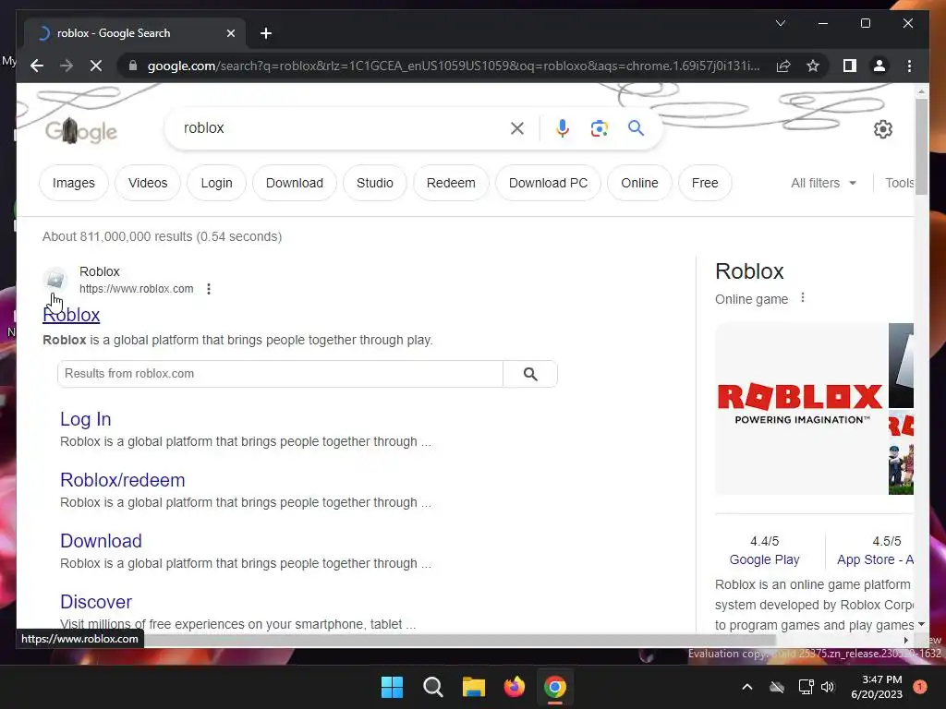
Task: Click the Roblox site favicon
Action: click(55, 279)
